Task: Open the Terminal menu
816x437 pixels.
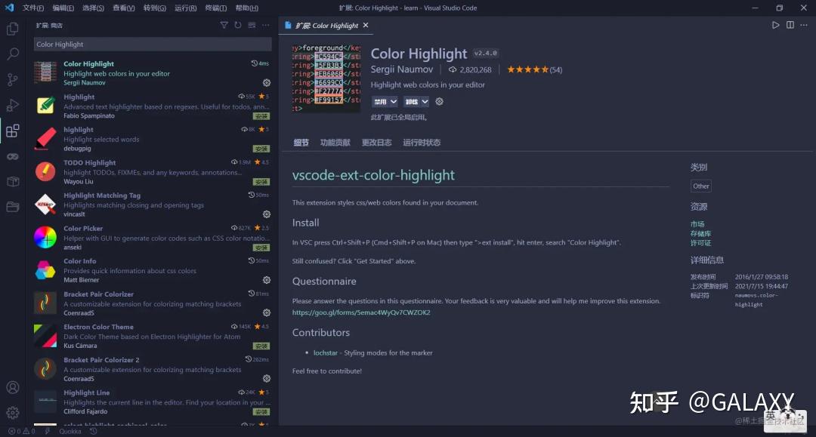Action: tap(216, 8)
